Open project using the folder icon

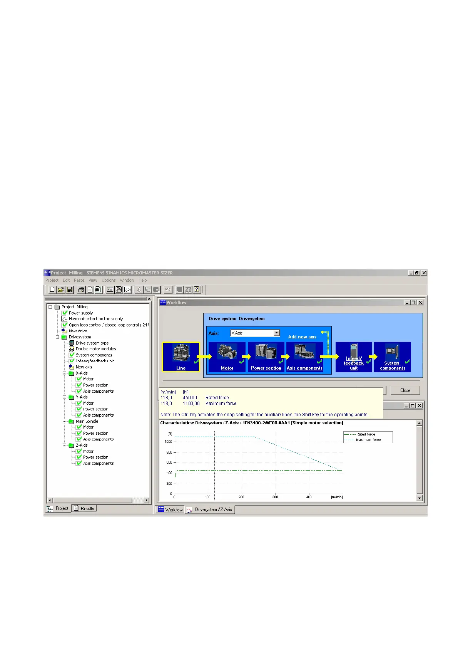tap(61, 289)
